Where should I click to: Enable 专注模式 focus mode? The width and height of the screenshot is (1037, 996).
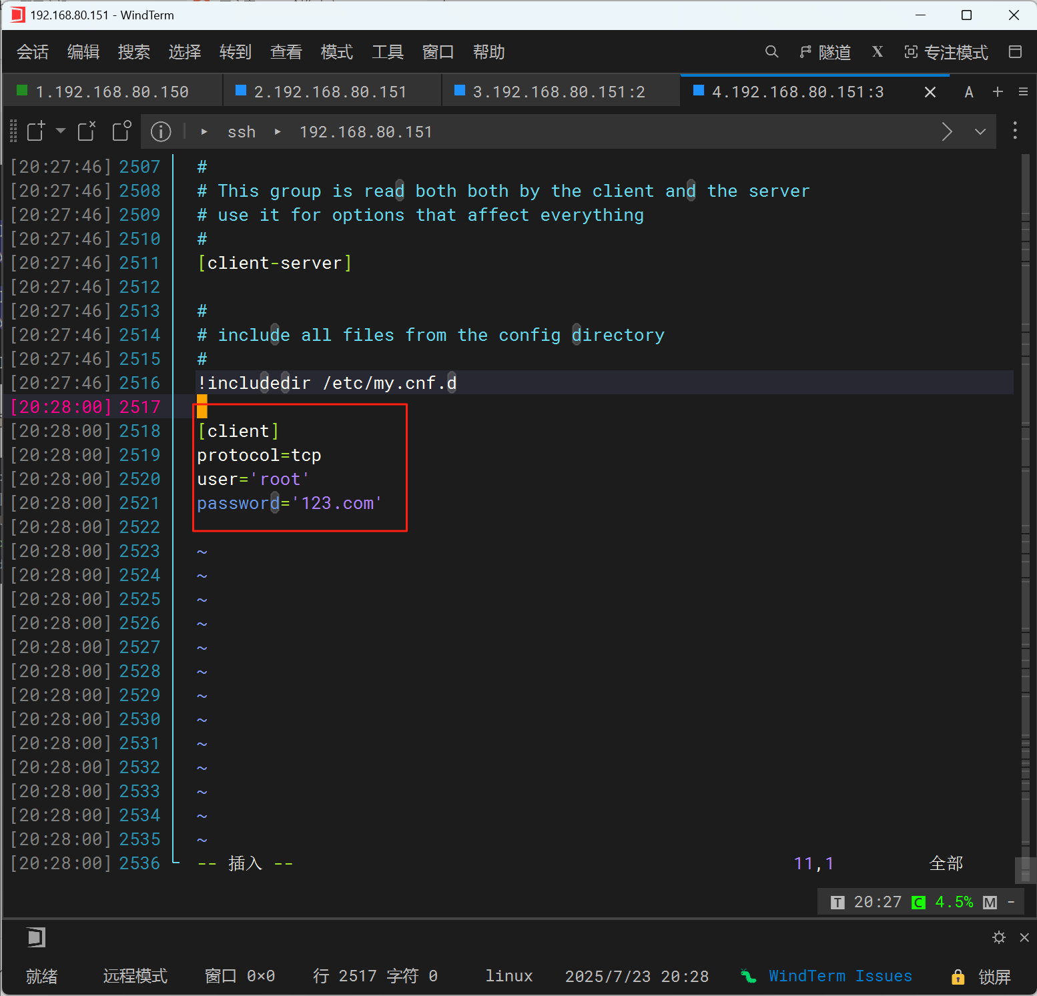(946, 52)
